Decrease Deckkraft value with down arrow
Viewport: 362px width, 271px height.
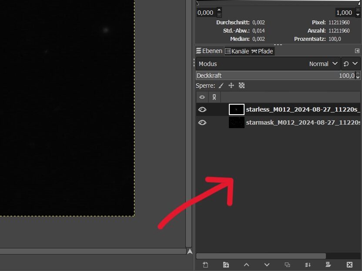click(358, 78)
